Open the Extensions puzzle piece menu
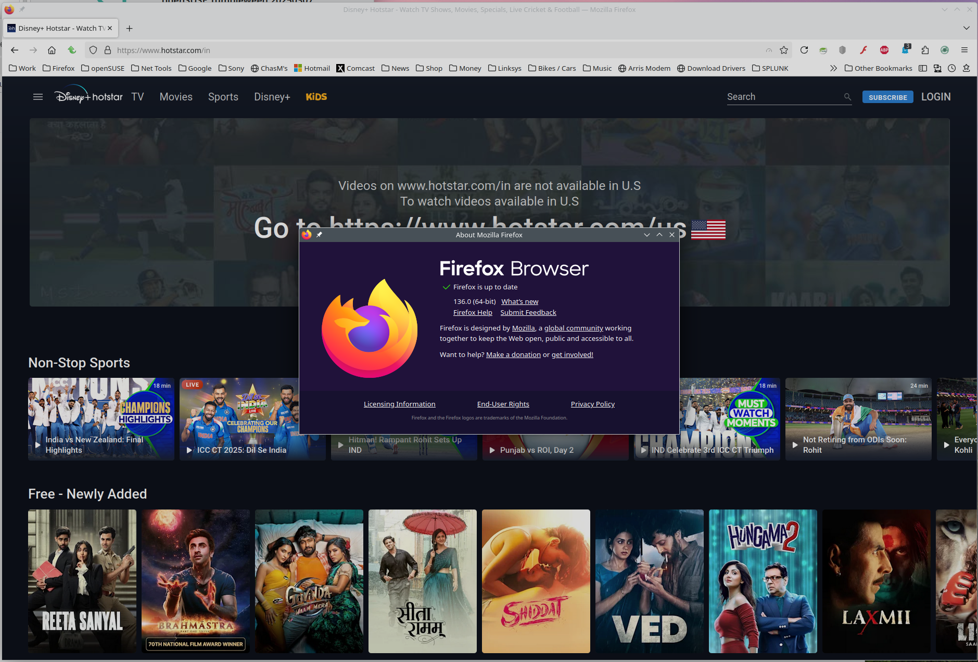Screen dimensions: 978x662 coord(925,50)
